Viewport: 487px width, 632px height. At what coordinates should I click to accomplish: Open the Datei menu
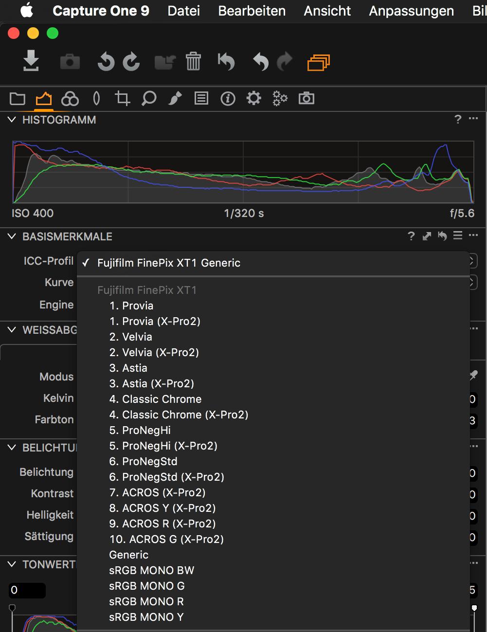click(x=183, y=11)
